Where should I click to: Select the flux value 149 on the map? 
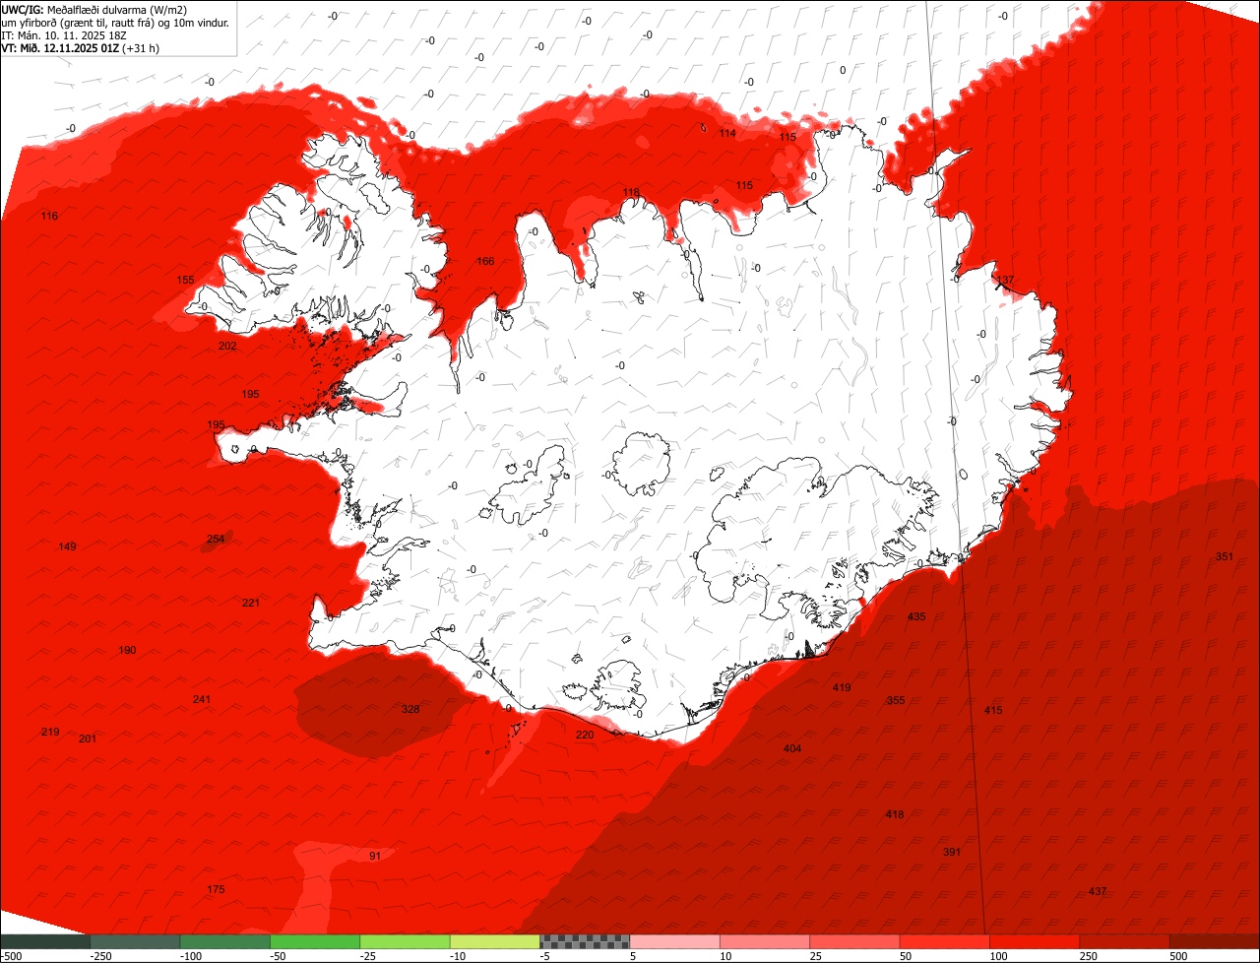[x=67, y=546]
